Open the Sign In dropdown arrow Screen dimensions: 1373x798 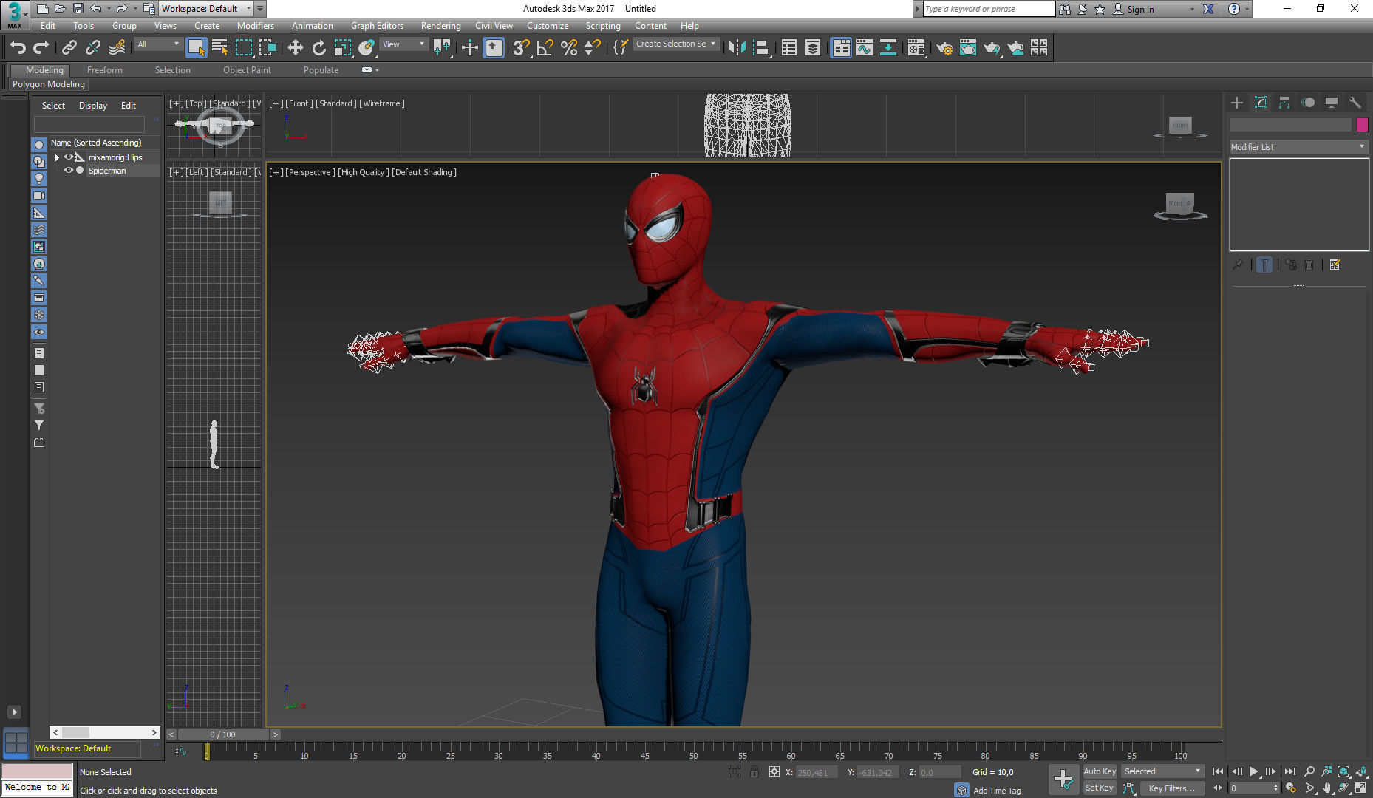tap(1192, 10)
